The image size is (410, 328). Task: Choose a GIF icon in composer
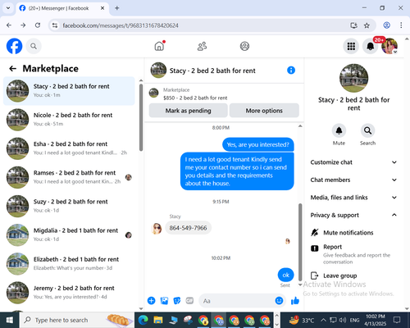click(x=189, y=301)
